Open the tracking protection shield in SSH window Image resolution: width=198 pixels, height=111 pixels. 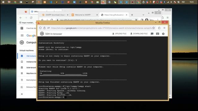[x=40, y=28]
